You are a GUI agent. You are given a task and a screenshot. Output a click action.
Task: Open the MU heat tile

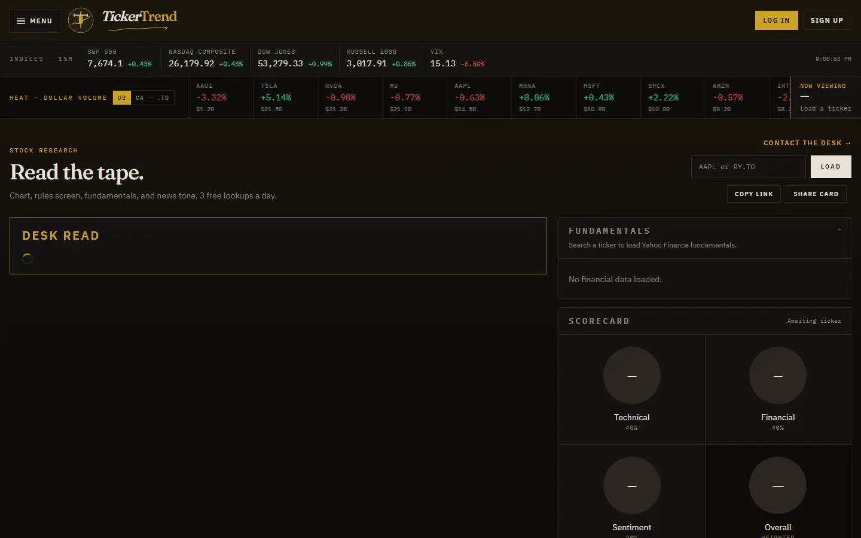(x=414, y=97)
